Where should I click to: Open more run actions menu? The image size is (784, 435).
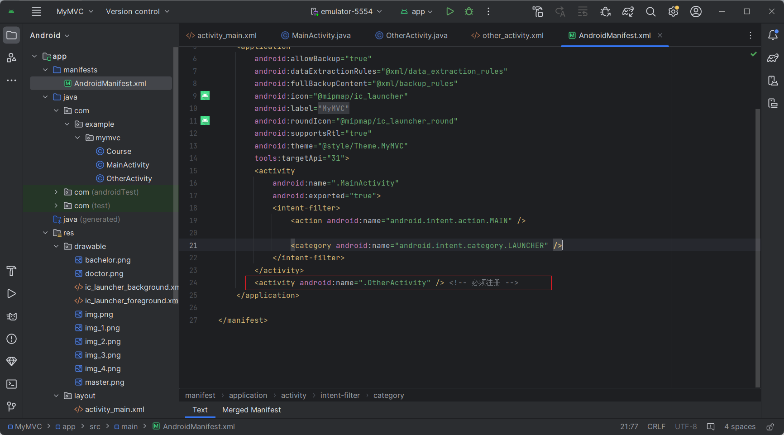click(488, 12)
